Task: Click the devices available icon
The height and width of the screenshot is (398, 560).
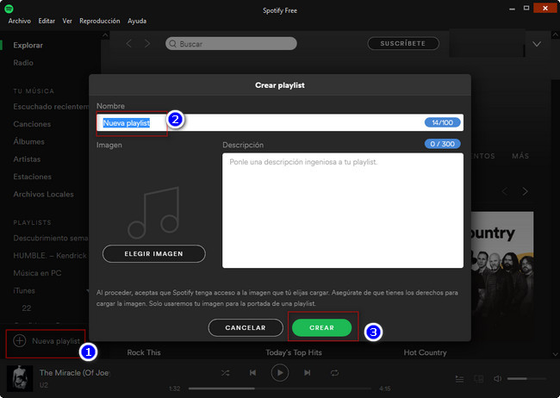Action: tap(478, 379)
